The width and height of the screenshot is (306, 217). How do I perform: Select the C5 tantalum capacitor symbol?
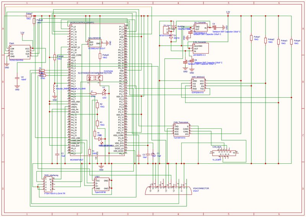(214, 28)
